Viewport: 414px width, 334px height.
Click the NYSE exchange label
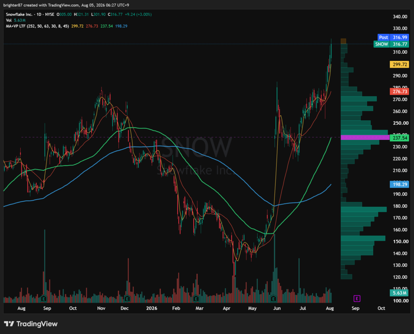49,15
